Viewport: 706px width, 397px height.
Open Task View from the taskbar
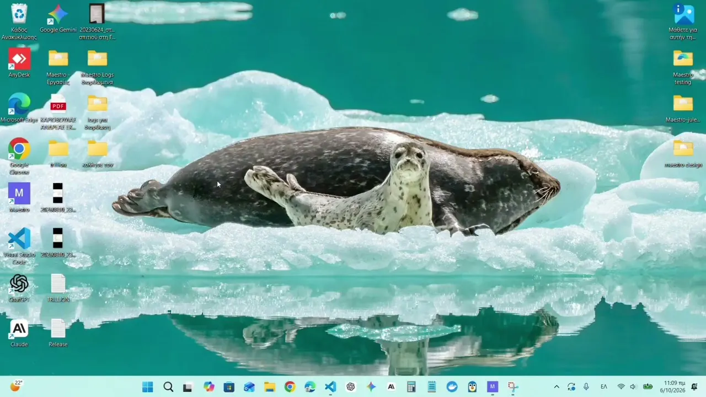click(x=188, y=387)
